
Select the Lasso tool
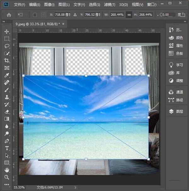click(7, 46)
